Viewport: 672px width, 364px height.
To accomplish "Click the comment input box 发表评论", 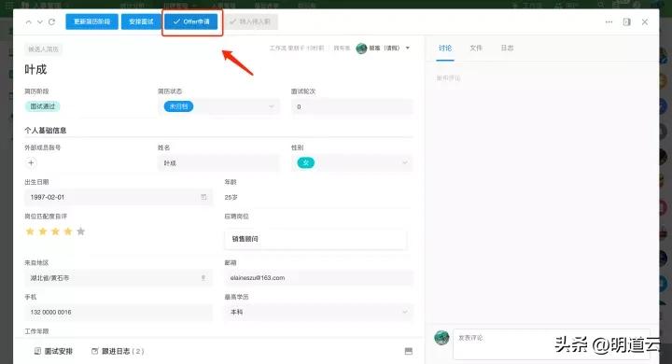I will click(x=552, y=344).
